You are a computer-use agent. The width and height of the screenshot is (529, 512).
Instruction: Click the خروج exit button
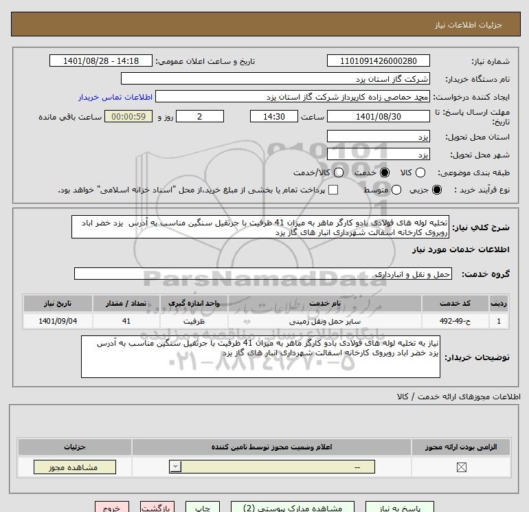(112, 508)
